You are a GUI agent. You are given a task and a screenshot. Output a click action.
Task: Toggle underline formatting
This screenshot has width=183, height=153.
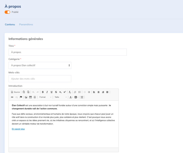51,92
